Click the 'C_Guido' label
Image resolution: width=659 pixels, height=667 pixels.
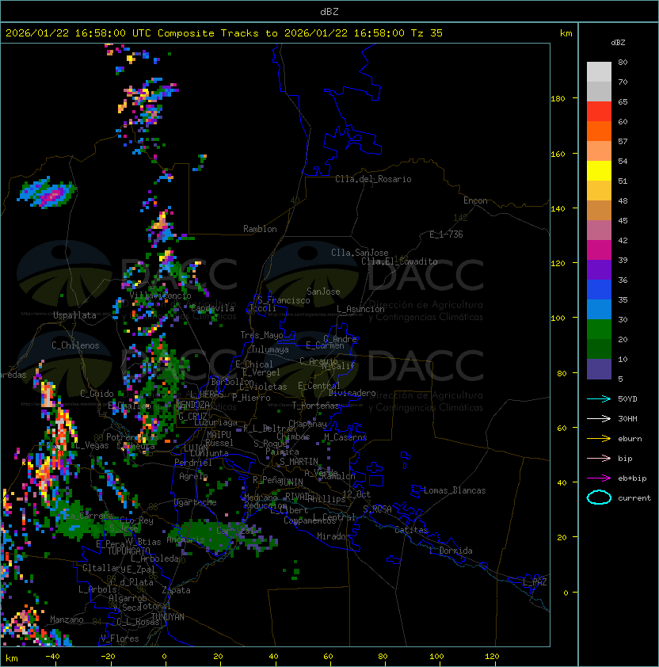(x=97, y=394)
